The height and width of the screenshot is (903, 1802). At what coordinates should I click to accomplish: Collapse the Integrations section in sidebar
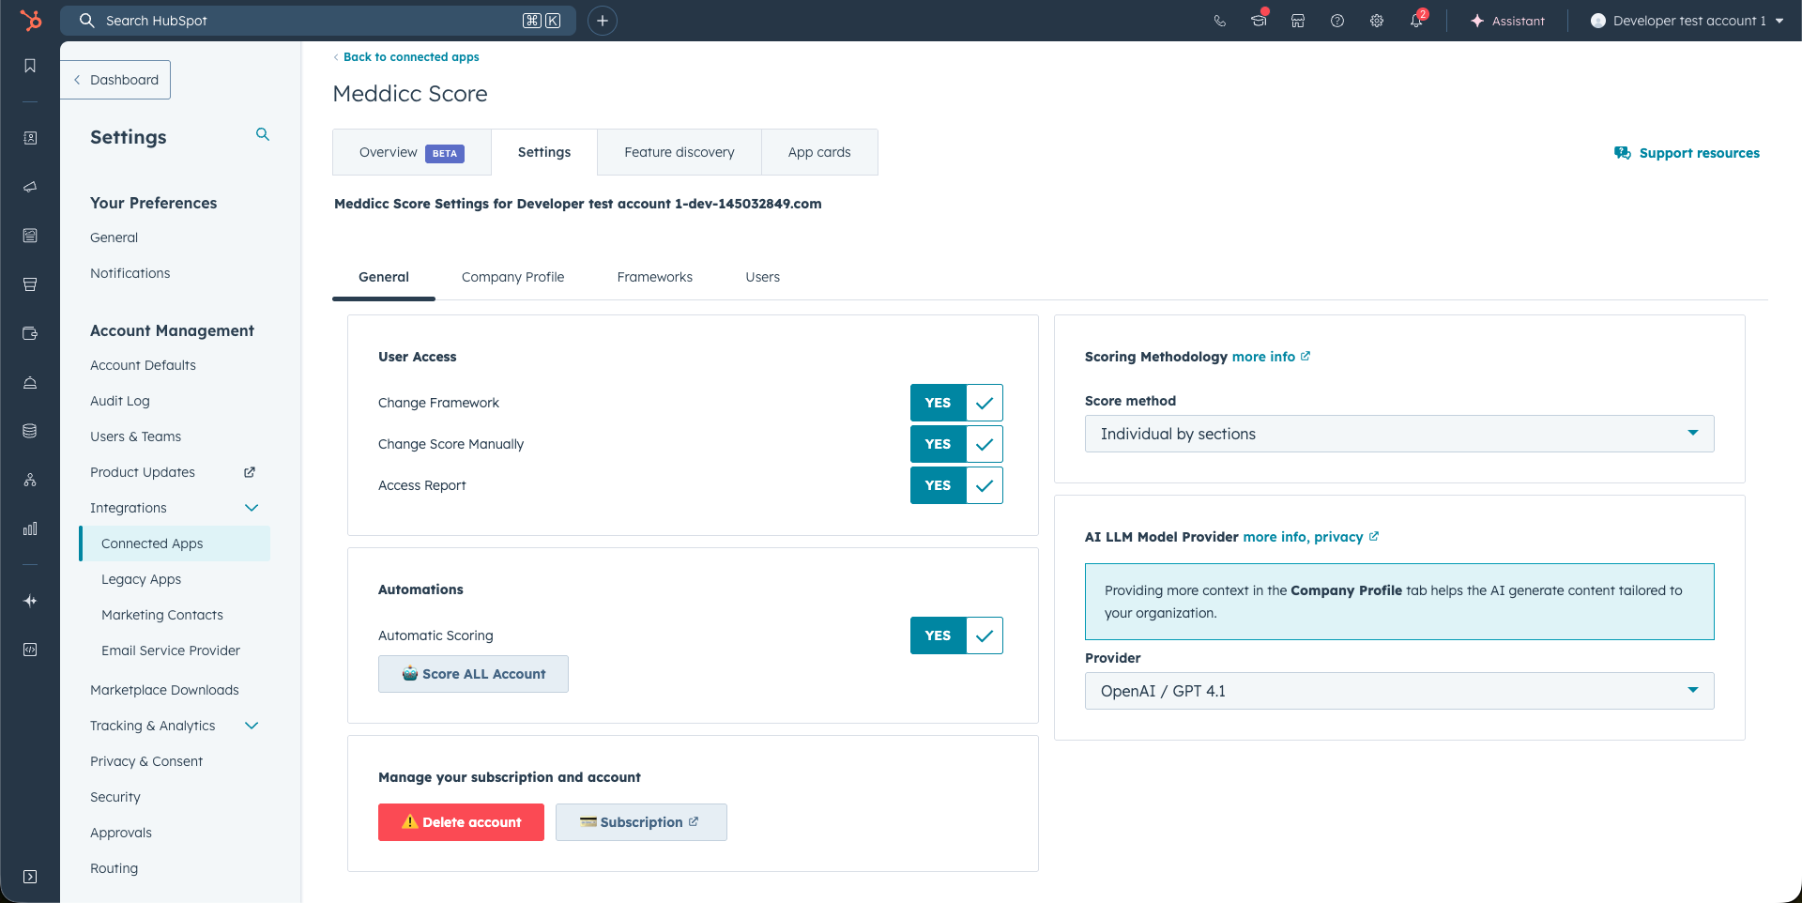pos(252,508)
